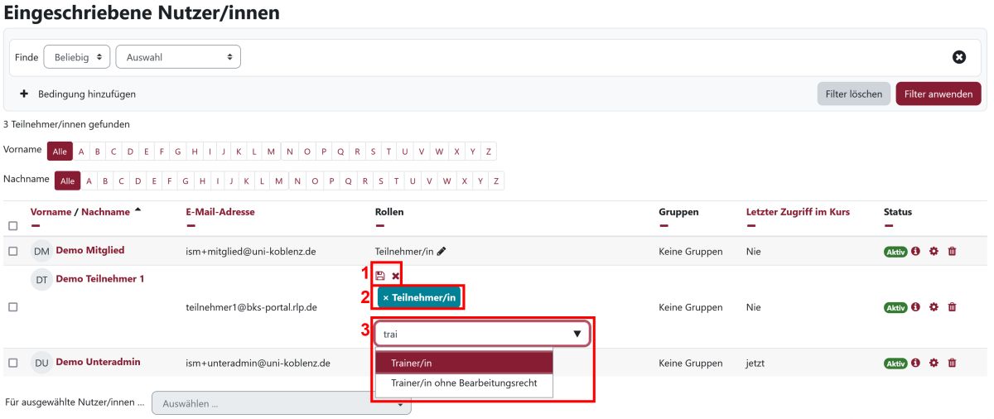Open the Beliebig match dropdown
994x419 pixels.
click(x=76, y=57)
